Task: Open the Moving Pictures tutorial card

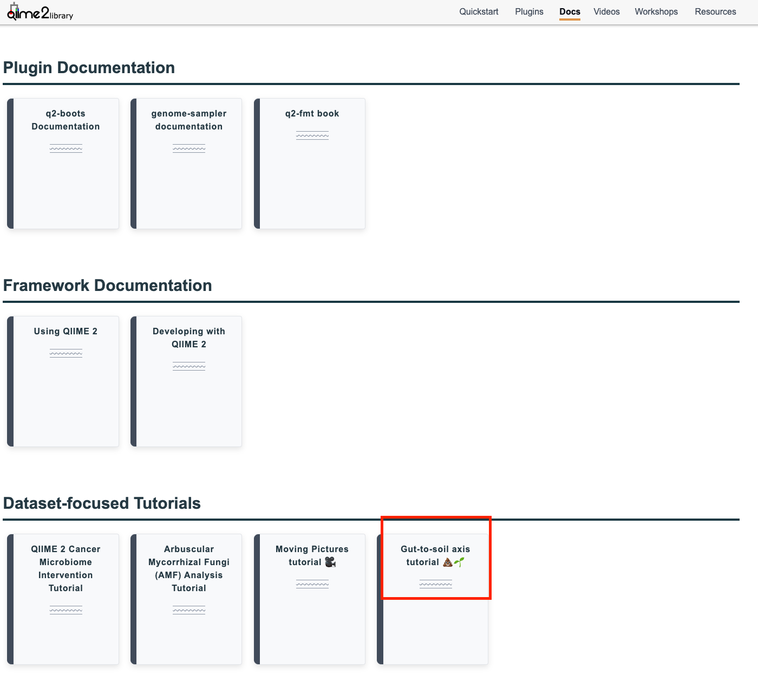Action: [312, 599]
